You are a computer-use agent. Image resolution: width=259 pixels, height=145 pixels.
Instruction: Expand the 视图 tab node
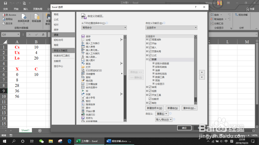[147, 91]
